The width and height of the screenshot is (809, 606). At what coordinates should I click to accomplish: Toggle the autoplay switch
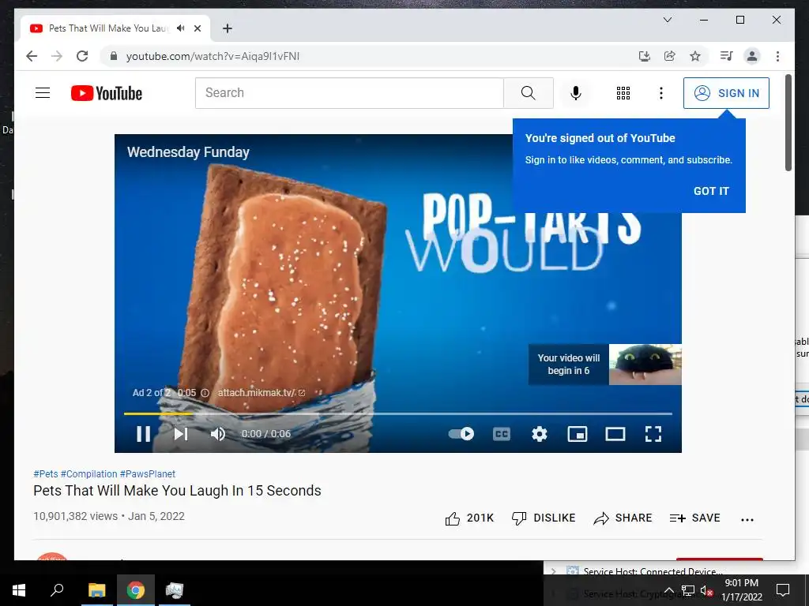[x=461, y=434]
